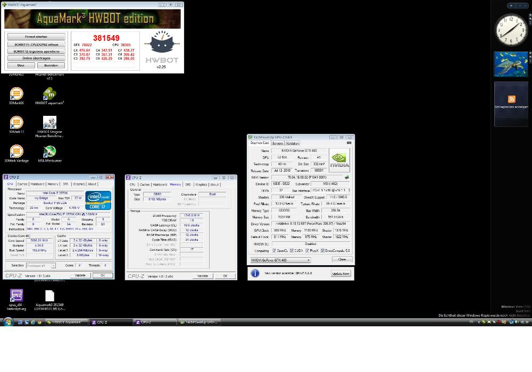This screenshot has height=372, width=532.
Task: Click the Erneut starten button
Action: [36, 37]
